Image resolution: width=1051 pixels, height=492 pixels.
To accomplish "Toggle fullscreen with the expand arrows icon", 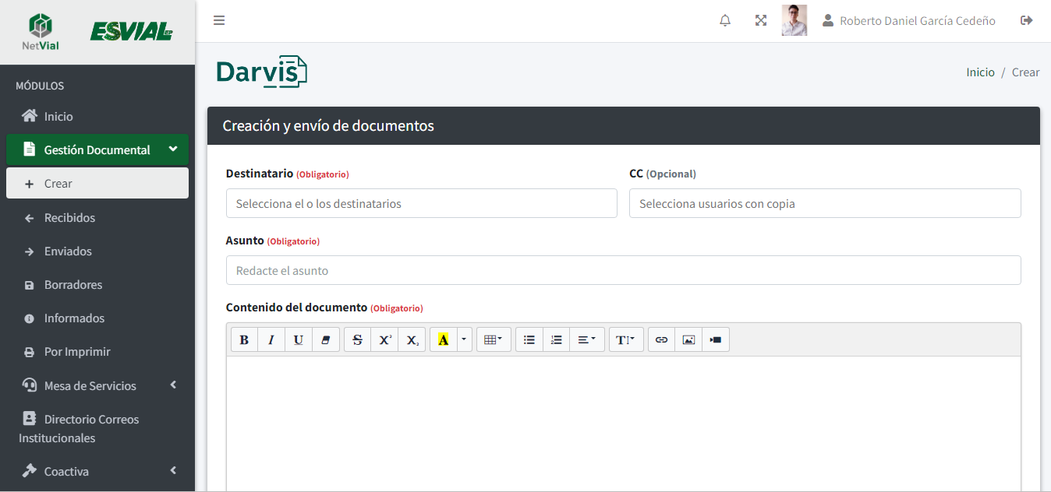I will click(x=761, y=21).
